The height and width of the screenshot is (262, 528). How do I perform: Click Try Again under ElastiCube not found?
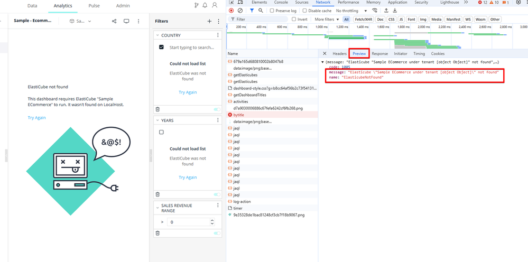click(x=36, y=118)
